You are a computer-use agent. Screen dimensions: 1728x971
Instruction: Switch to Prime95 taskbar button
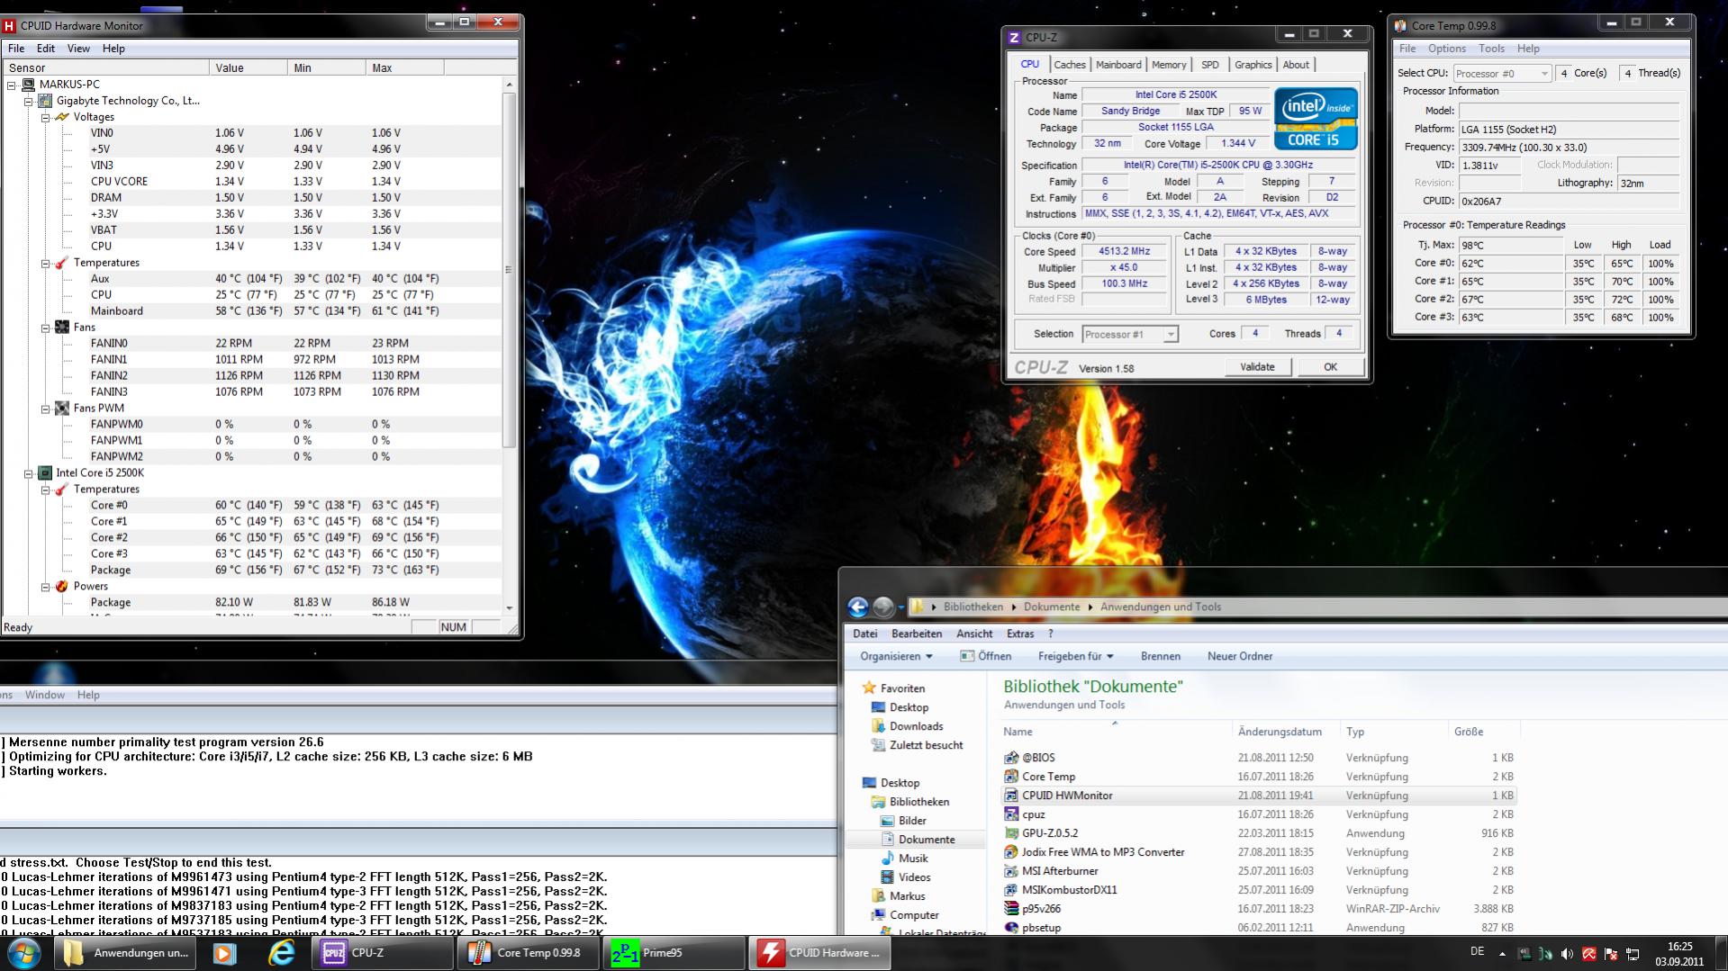click(x=674, y=953)
